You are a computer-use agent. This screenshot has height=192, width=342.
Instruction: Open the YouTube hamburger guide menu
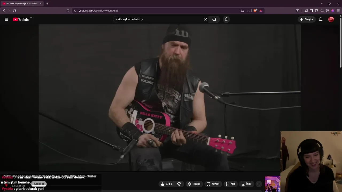tap(6, 19)
